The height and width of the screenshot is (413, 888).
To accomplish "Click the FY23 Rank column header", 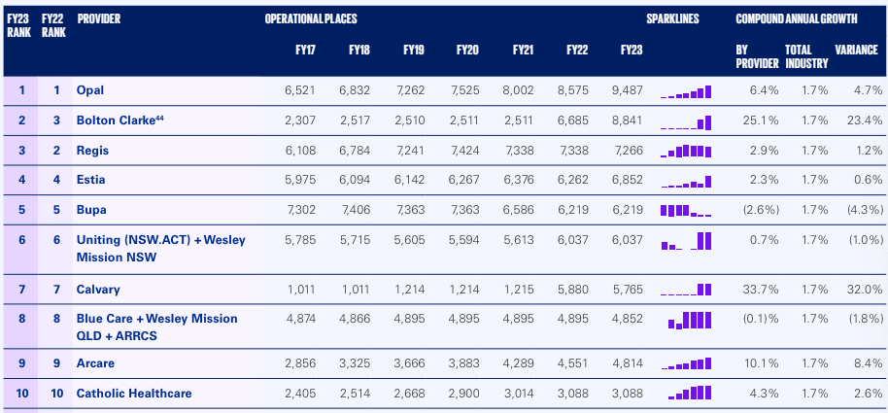I will coord(17,25).
